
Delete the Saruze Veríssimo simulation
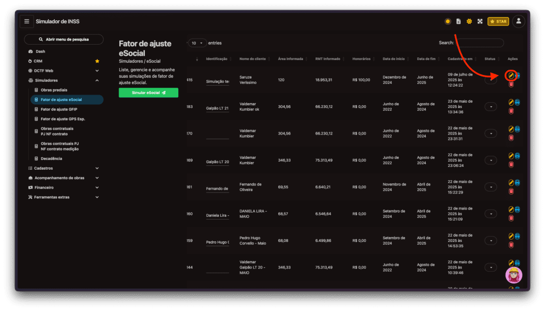click(x=511, y=85)
